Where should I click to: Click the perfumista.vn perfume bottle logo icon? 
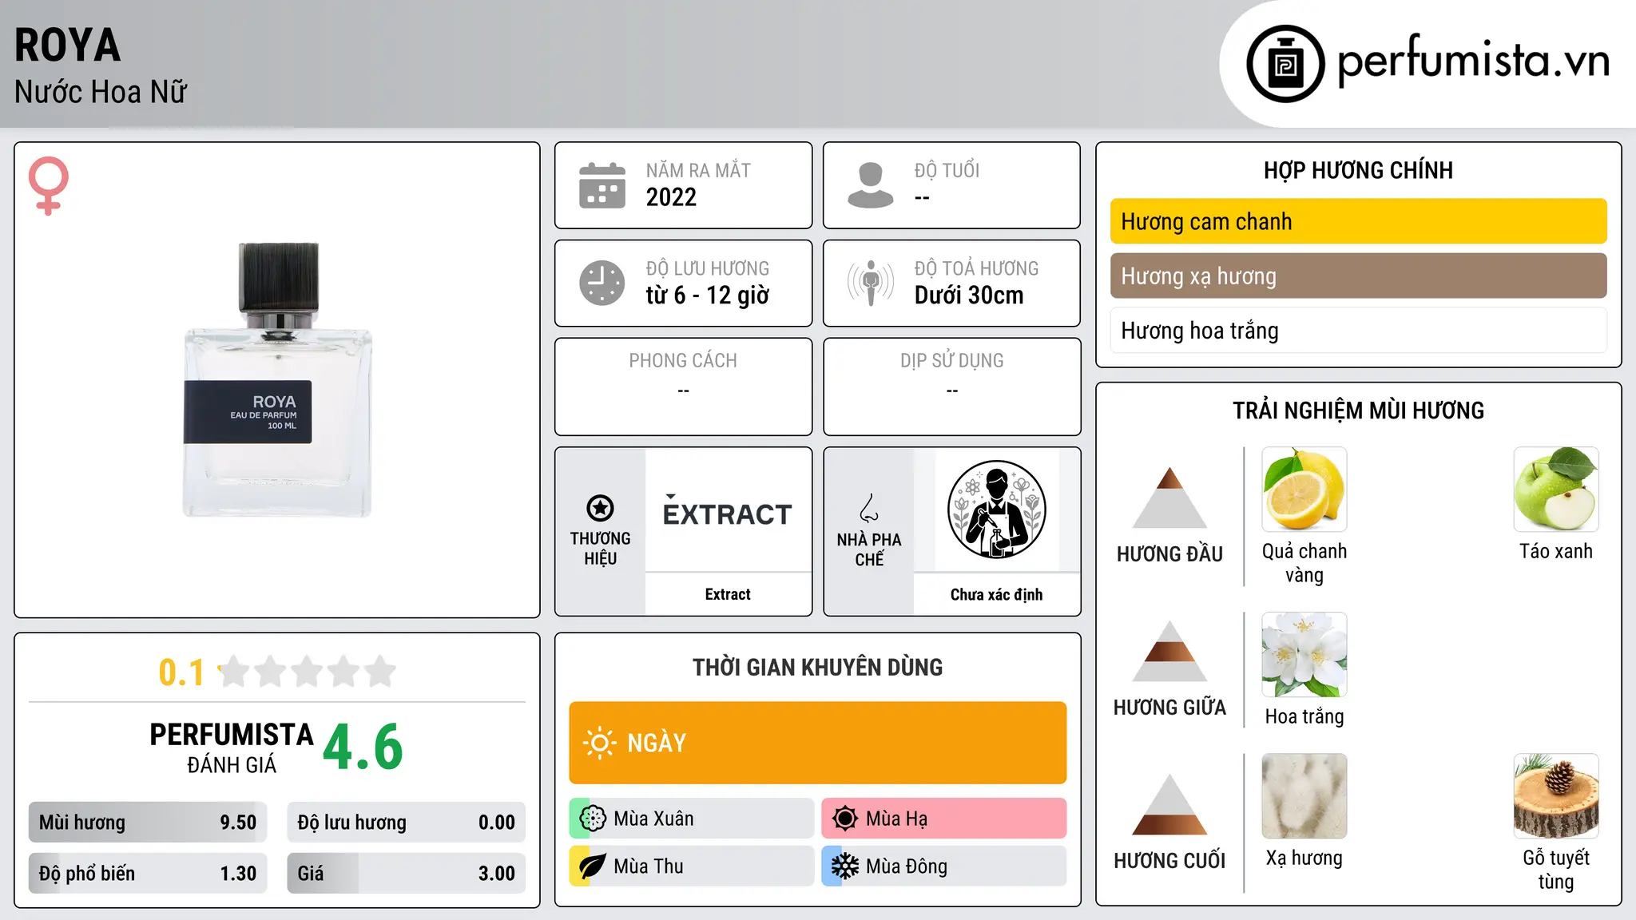(1285, 64)
